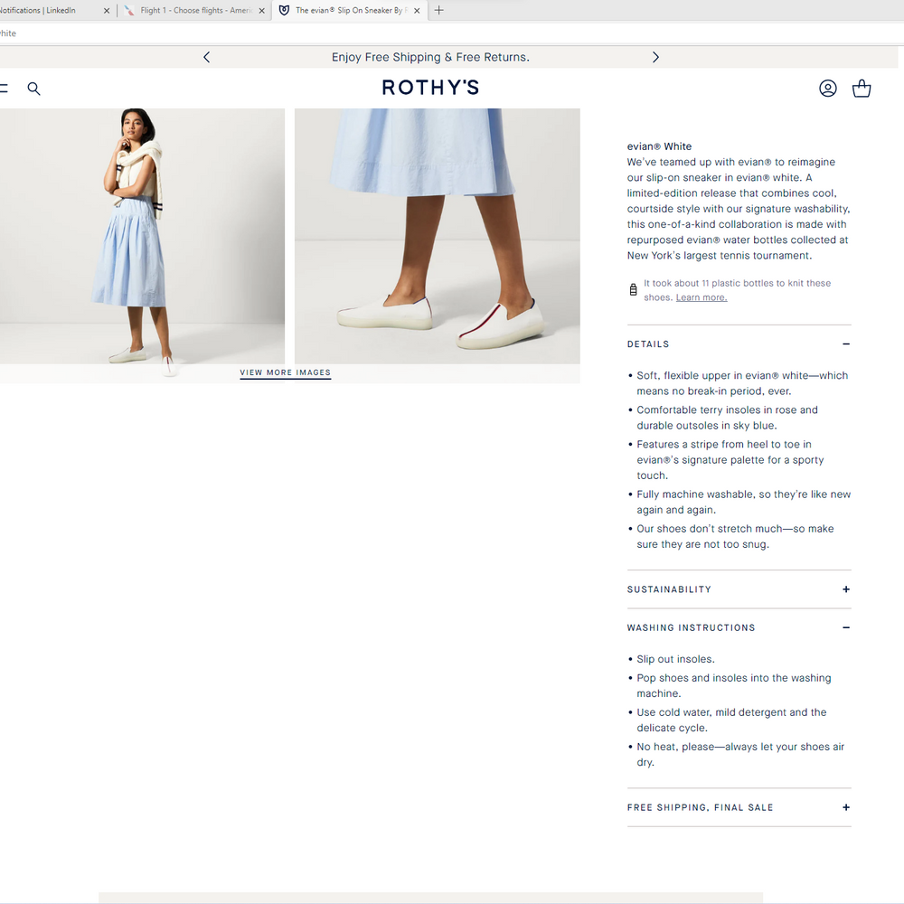Go to Rothy's home via logo

(x=430, y=88)
